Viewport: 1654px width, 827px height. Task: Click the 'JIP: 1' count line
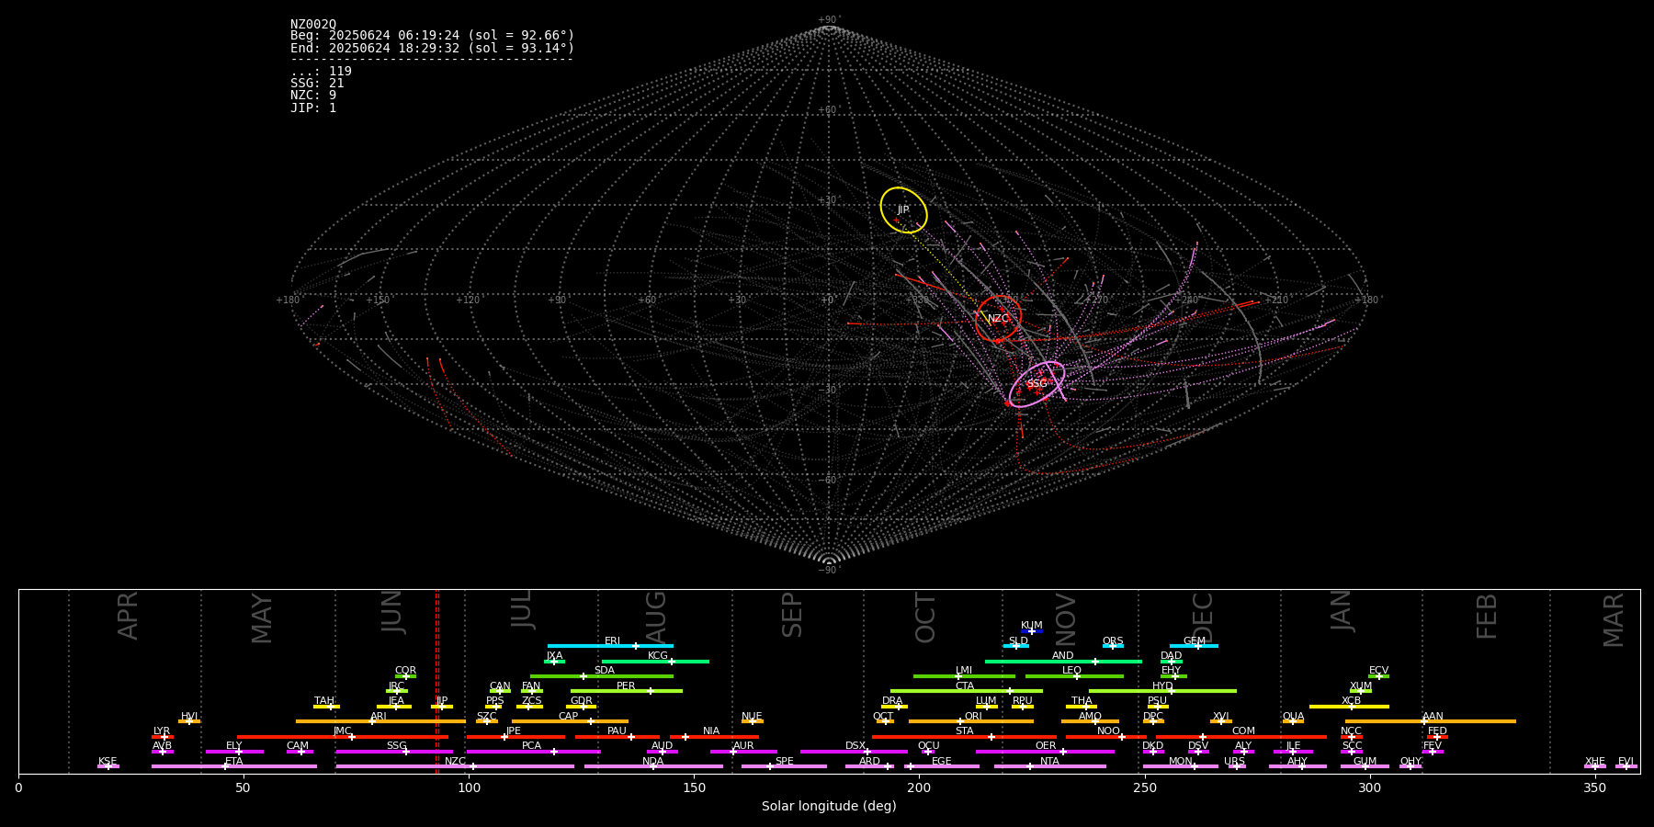coord(313,108)
